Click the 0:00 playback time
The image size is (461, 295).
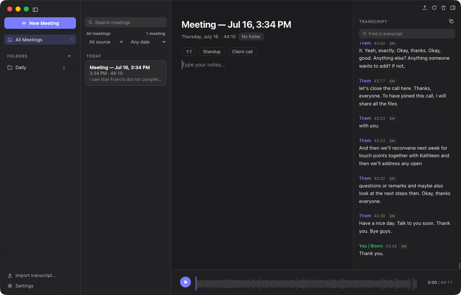(432, 282)
